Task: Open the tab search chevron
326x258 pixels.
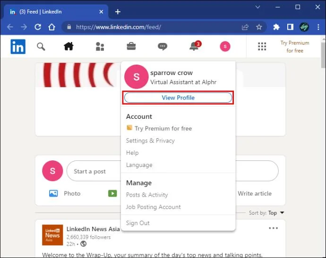Action: click(257, 7)
